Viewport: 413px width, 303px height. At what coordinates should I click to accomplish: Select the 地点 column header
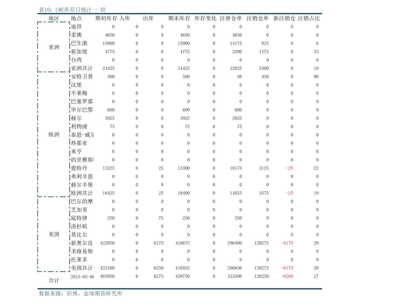pos(76,18)
